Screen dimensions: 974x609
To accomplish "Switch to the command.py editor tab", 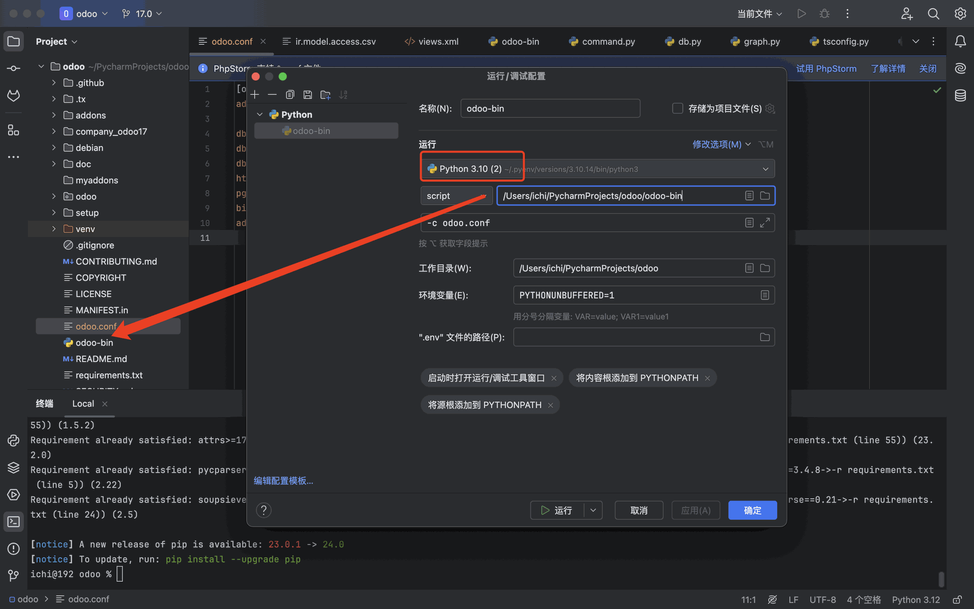I will click(602, 41).
